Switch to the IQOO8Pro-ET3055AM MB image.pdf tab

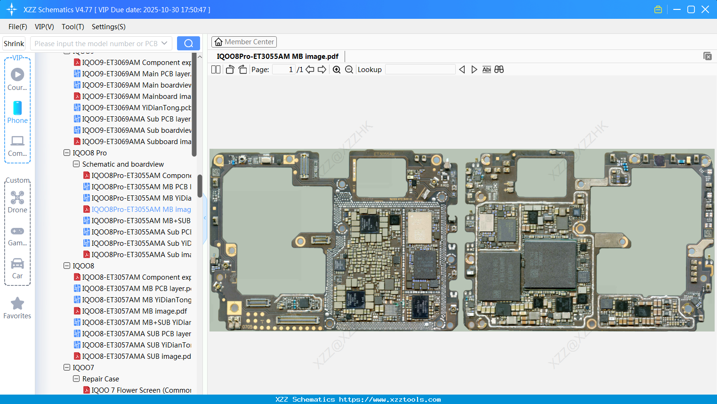(x=277, y=56)
